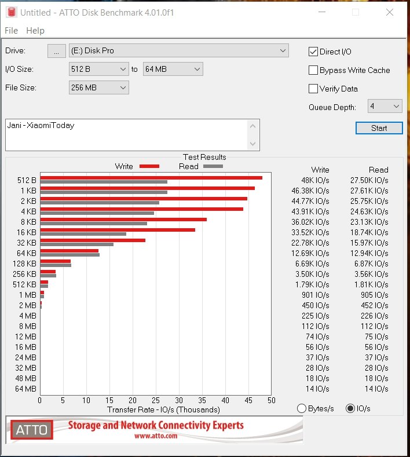Open the Help menu

click(35, 31)
